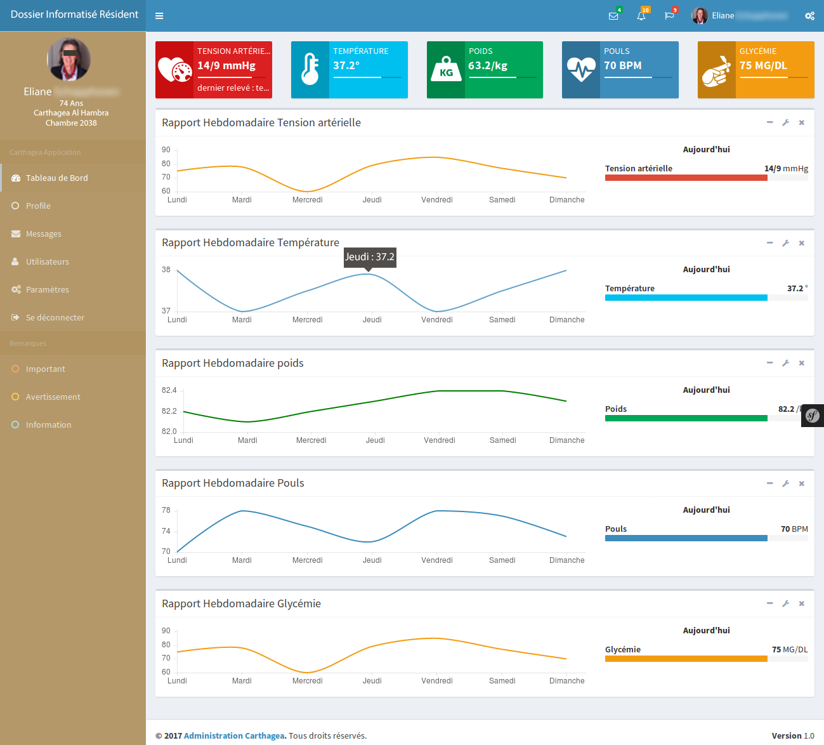
Task: Click the user avatar in the sidebar
Action: 69,59
